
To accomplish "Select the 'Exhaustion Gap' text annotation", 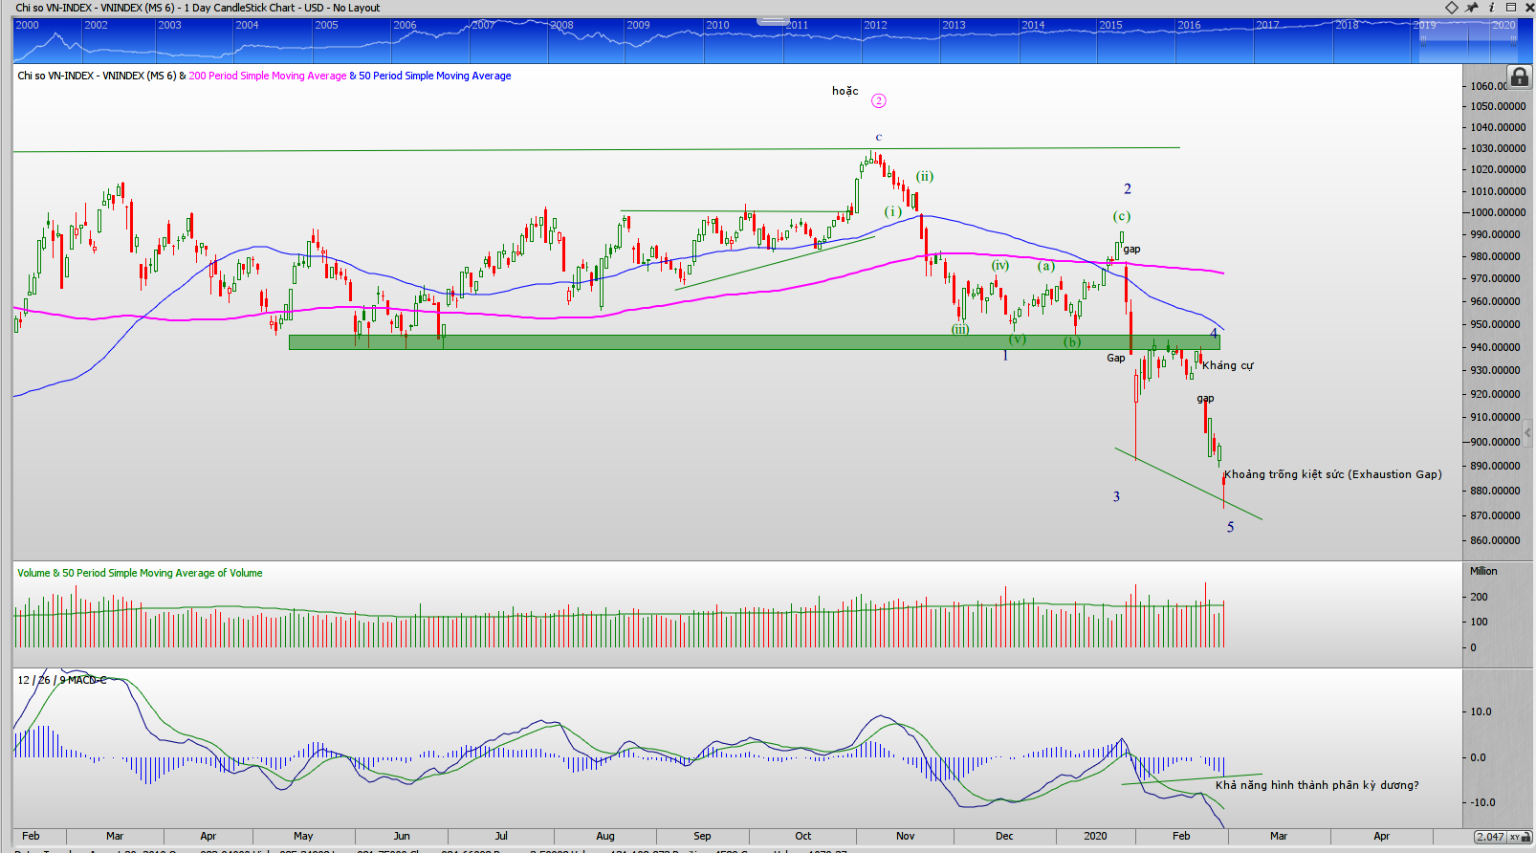I will 1332,474.
